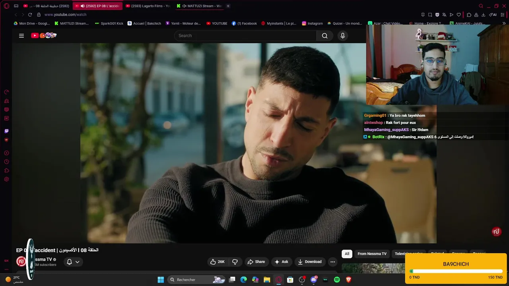Select the 'All' filter chip
The width and height of the screenshot is (509, 286).
coord(347,254)
